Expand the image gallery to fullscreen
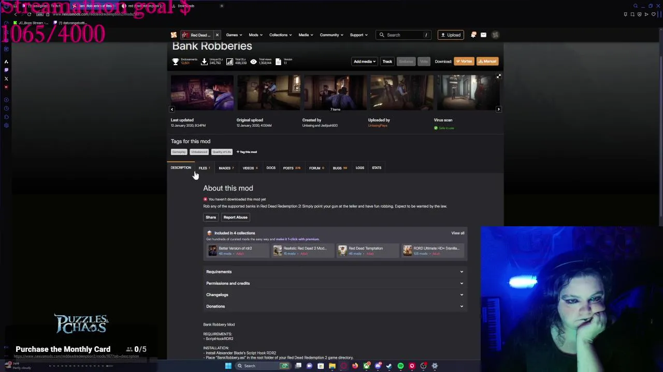 [x=498, y=76]
